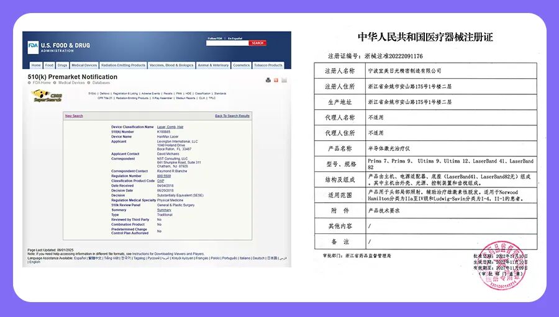Screen dimensions: 559x317
Task: Click regulation number 890.5500 link
Action: [164, 176]
